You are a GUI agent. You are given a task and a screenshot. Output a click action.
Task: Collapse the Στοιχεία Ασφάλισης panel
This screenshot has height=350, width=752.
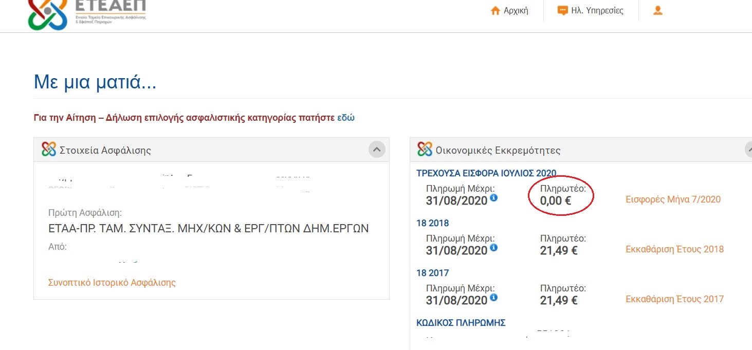(377, 150)
